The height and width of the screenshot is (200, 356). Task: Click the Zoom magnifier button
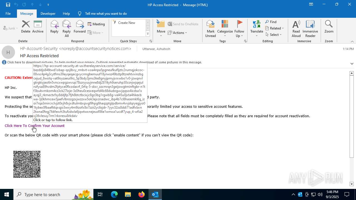[329, 27]
